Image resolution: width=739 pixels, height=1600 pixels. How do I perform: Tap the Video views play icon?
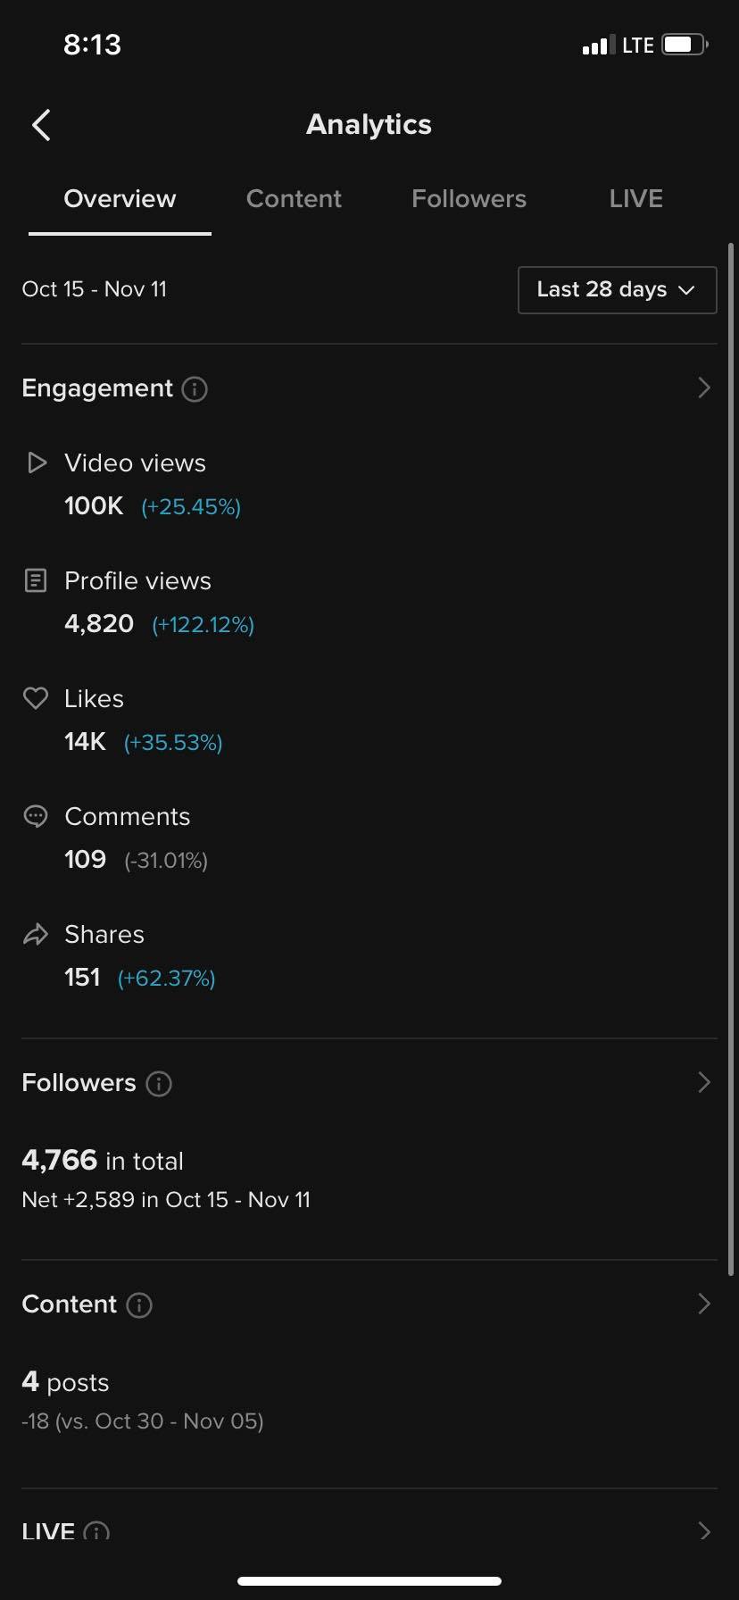(x=37, y=462)
